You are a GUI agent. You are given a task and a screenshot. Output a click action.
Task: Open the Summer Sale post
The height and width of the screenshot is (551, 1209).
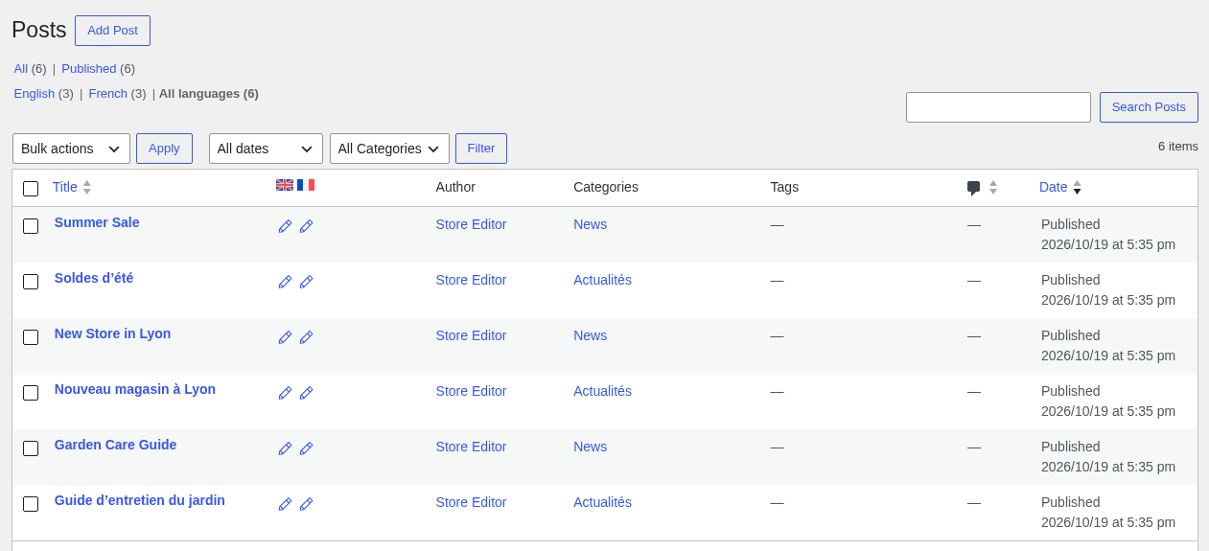coord(97,222)
